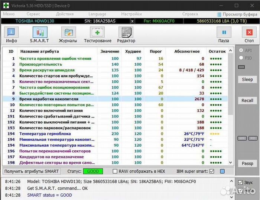Click log line SMART status = GOOD
The image size is (260, 200).
tap(49, 195)
